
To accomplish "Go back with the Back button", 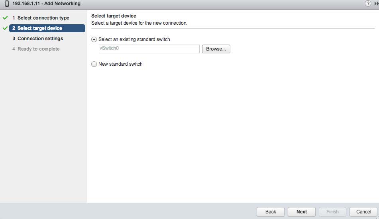I will click(x=271, y=212).
